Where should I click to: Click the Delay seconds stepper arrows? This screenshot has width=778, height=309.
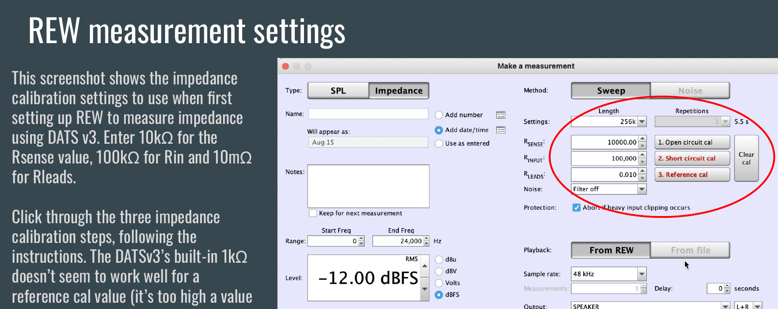[727, 288]
